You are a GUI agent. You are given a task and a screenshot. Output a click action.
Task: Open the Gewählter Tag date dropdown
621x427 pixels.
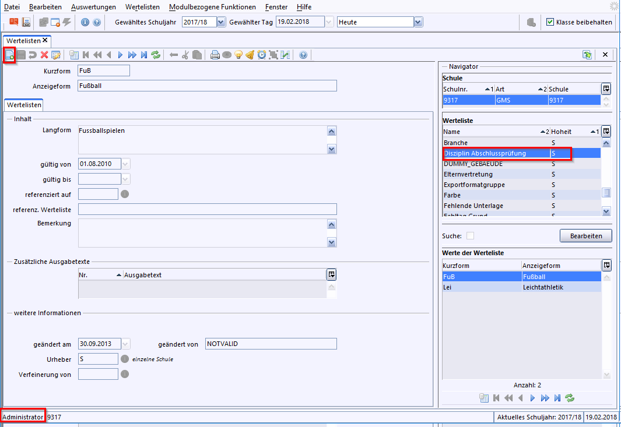(329, 22)
